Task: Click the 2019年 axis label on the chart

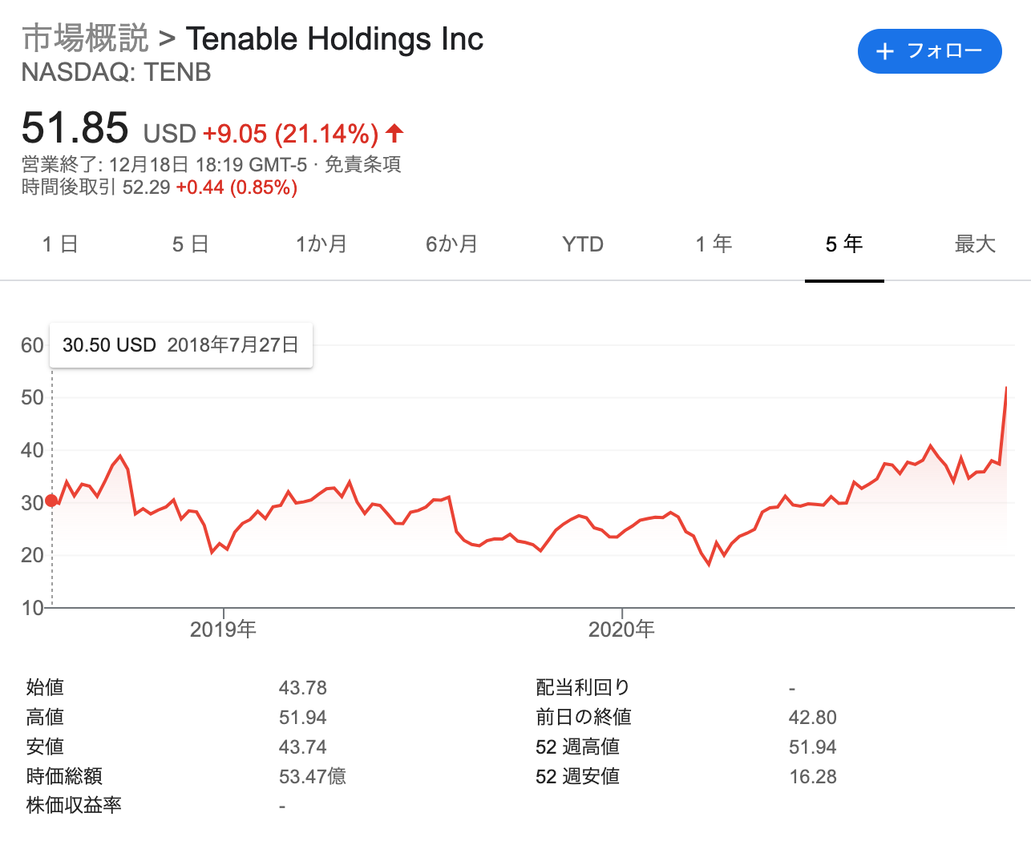Action: 224,630
